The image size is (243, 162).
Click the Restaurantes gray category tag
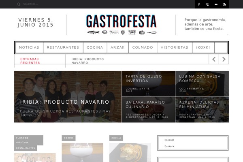point(26,148)
